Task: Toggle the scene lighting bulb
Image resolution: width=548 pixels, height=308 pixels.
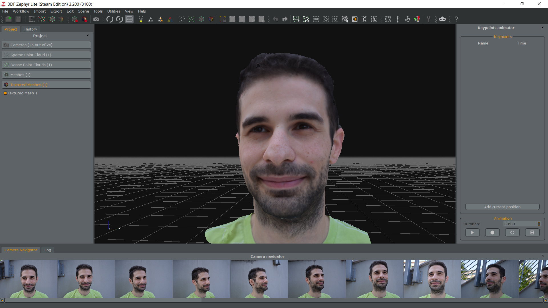Action: tap(141, 19)
